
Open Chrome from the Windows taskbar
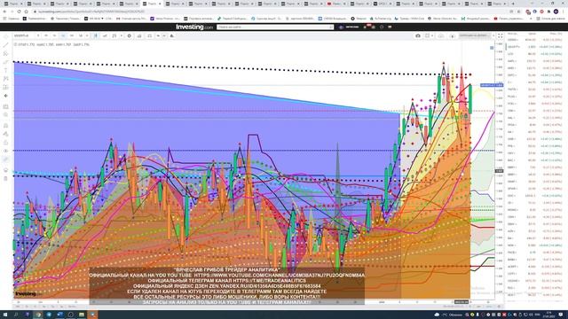pos(38,315)
